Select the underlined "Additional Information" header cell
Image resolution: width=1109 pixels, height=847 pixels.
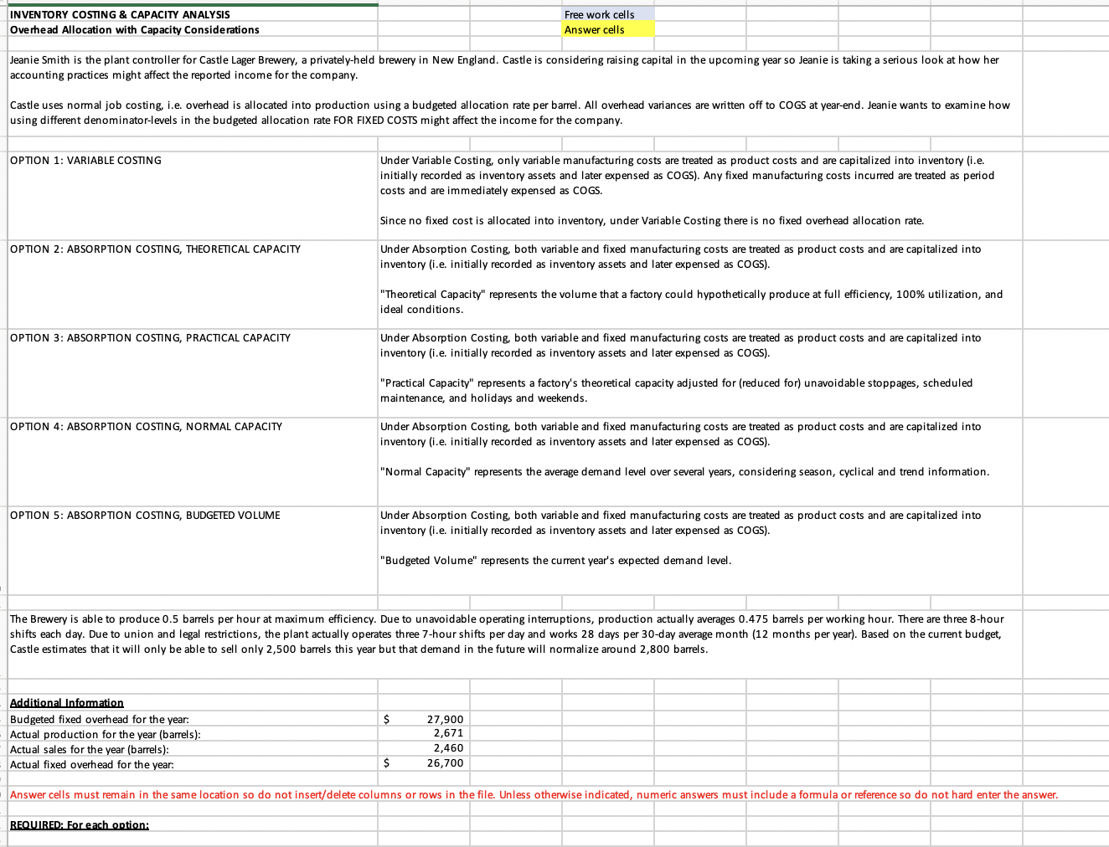tap(66, 702)
